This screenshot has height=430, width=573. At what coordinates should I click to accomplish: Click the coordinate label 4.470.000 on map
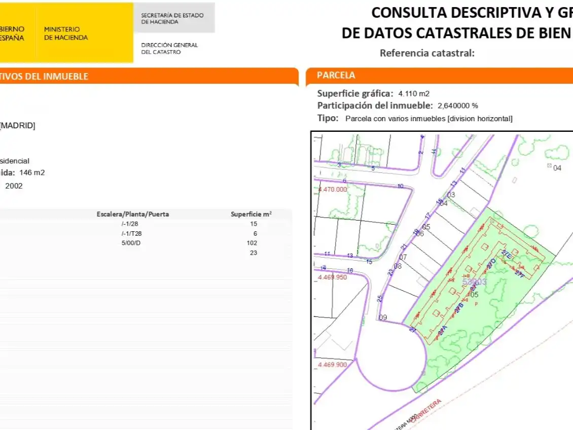click(332, 190)
